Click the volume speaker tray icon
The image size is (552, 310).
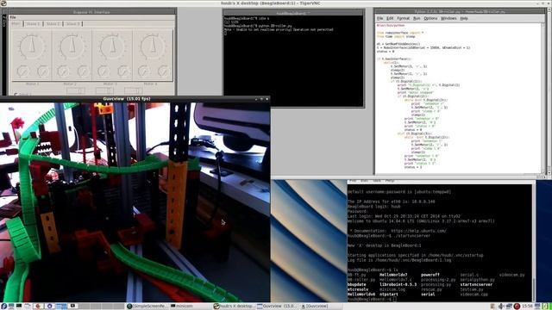coord(500,307)
